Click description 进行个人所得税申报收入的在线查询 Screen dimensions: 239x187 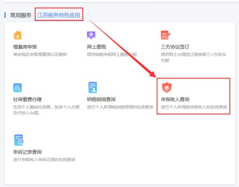click(x=194, y=107)
